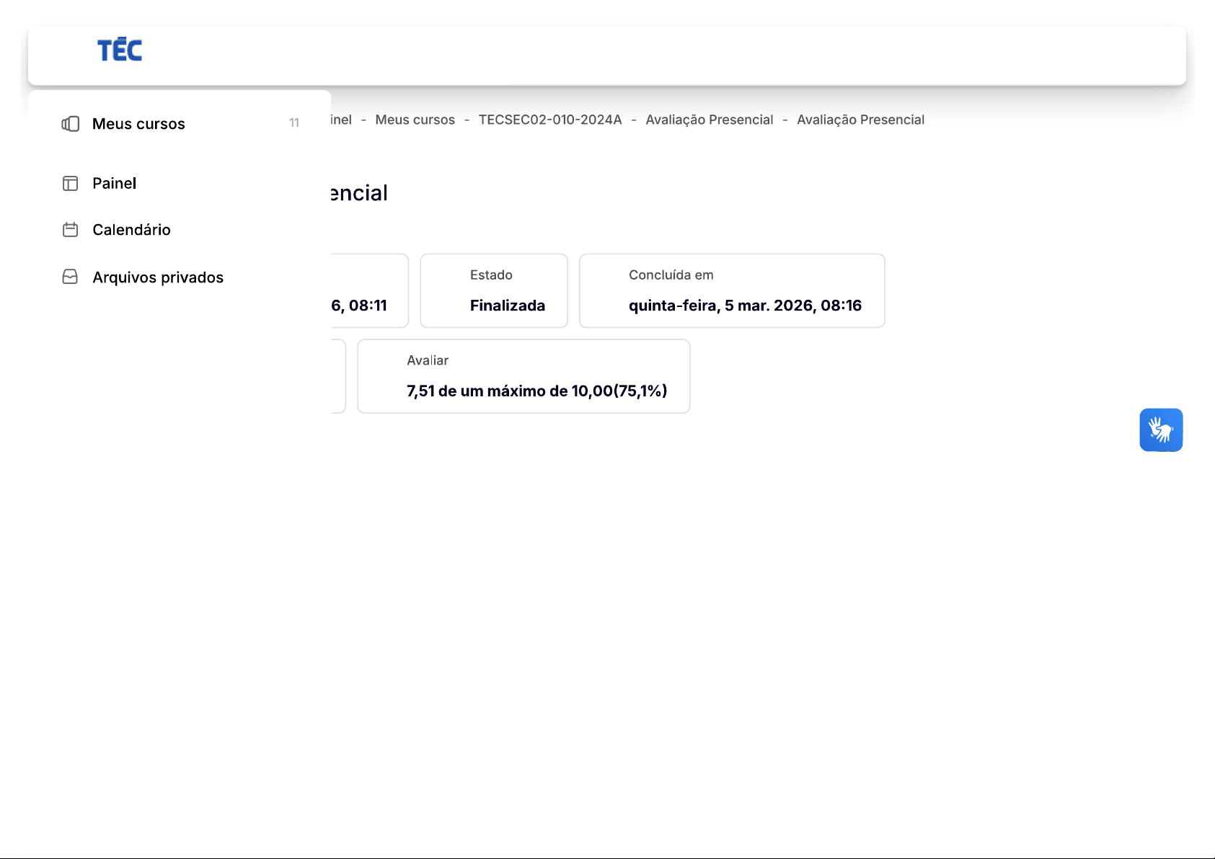Click the layout icon beside Painel
The image size is (1215, 859).
click(x=71, y=184)
